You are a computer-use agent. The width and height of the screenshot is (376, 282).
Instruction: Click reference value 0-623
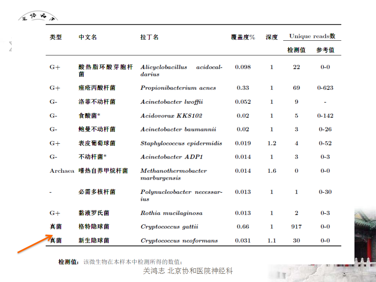pos(325,88)
